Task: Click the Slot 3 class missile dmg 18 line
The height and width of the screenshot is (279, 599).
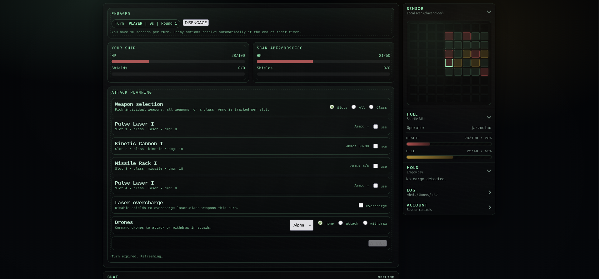Action: point(149,169)
